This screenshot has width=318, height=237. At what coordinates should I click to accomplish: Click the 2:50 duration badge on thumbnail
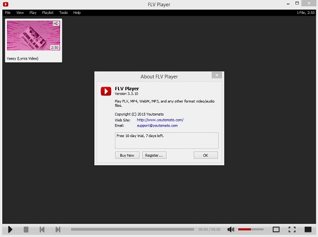(x=55, y=47)
